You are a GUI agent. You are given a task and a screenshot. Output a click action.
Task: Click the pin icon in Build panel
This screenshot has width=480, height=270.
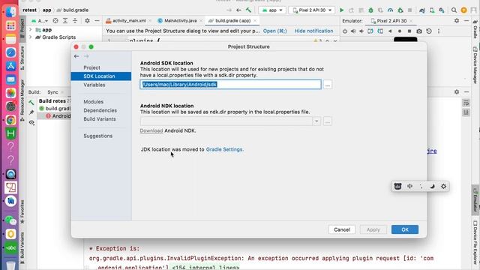[x=31, y=112]
